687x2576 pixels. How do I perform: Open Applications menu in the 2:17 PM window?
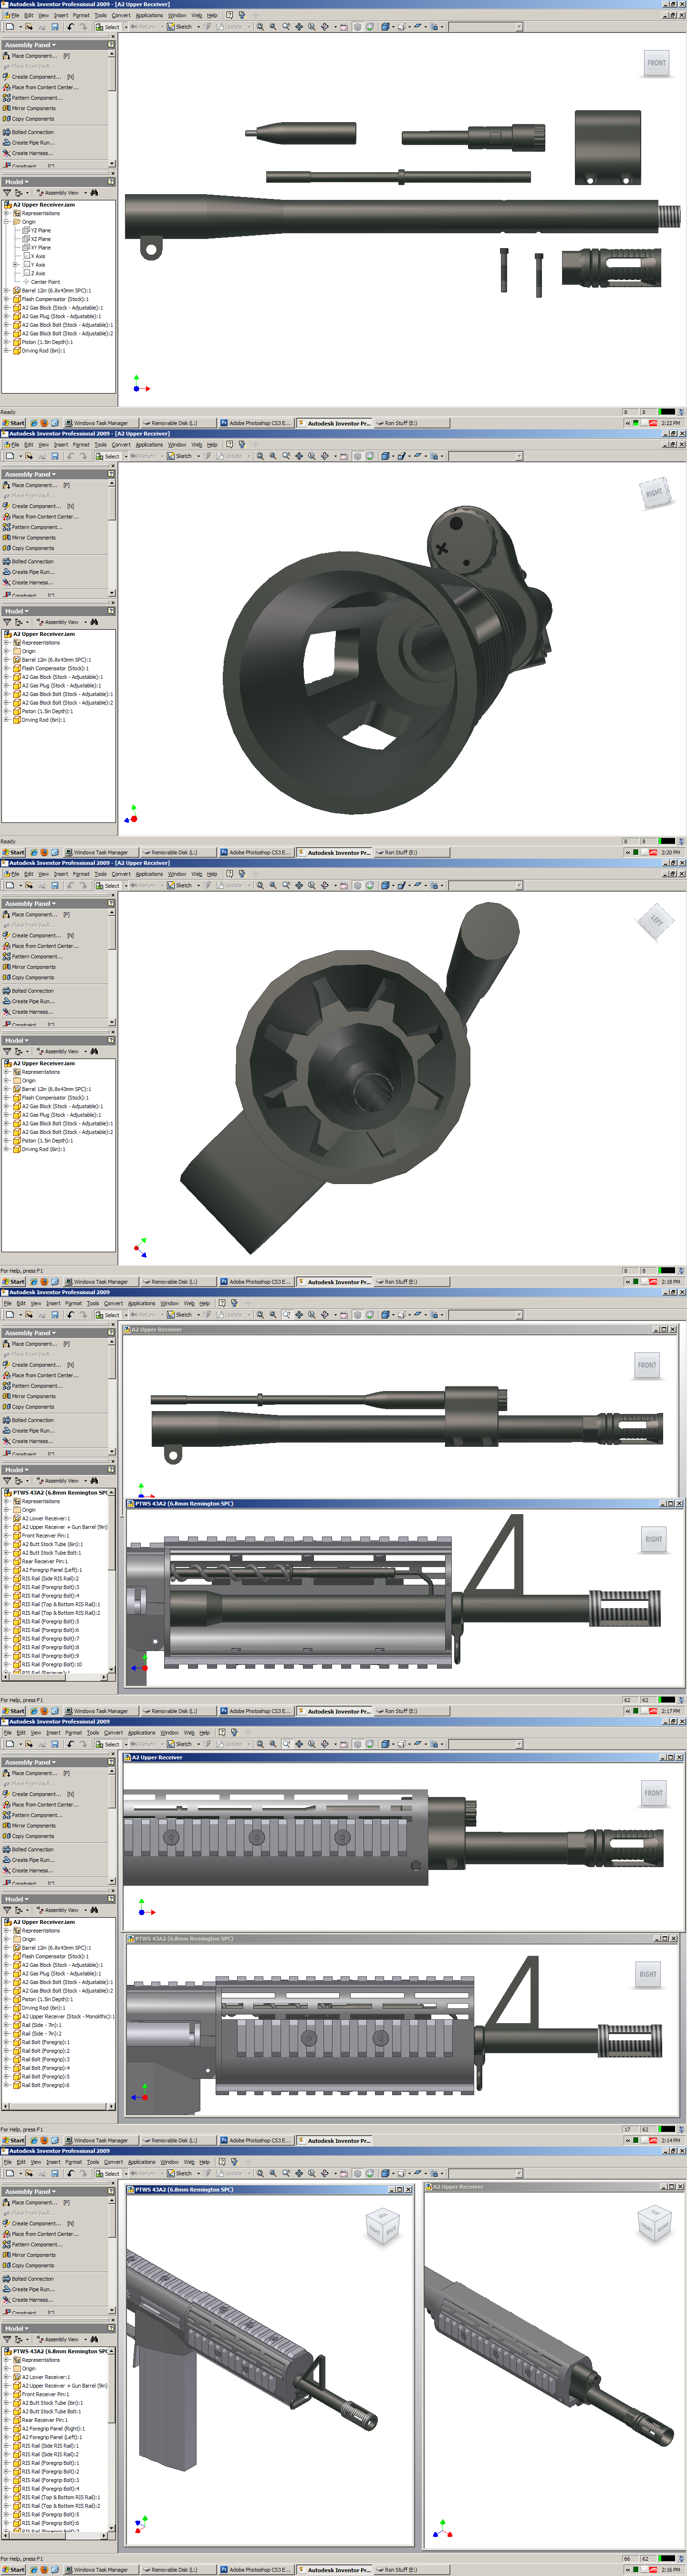(141, 1303)
